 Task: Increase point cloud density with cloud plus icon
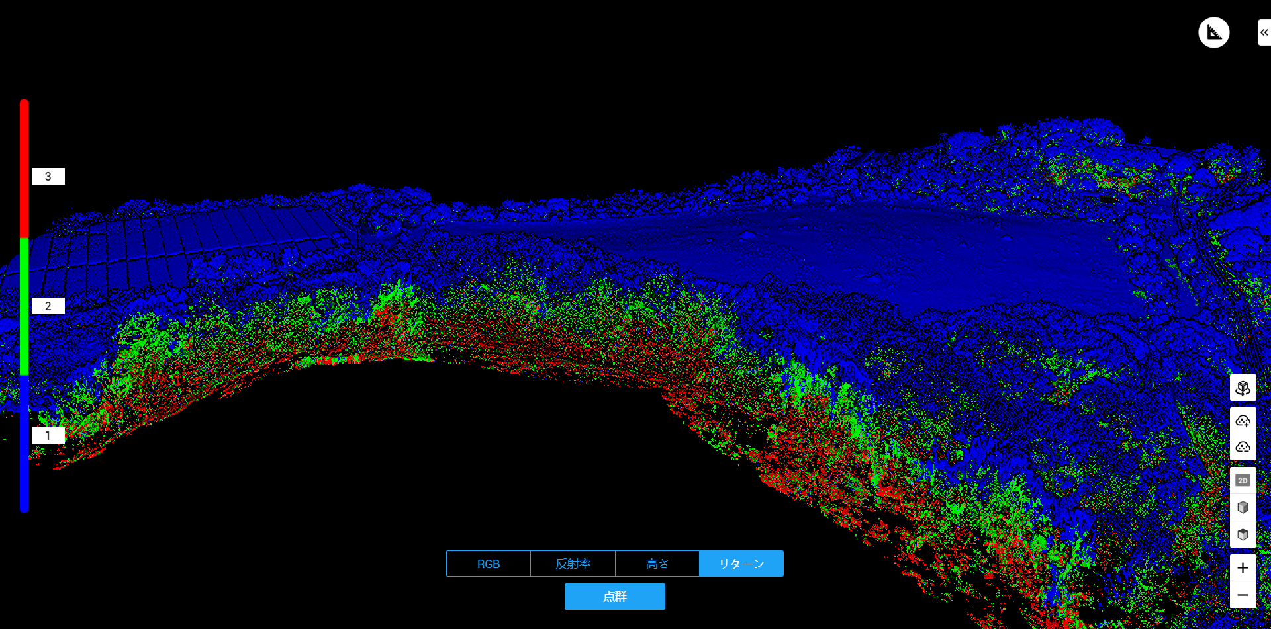pyautogui.click(x=1243, y=421)
